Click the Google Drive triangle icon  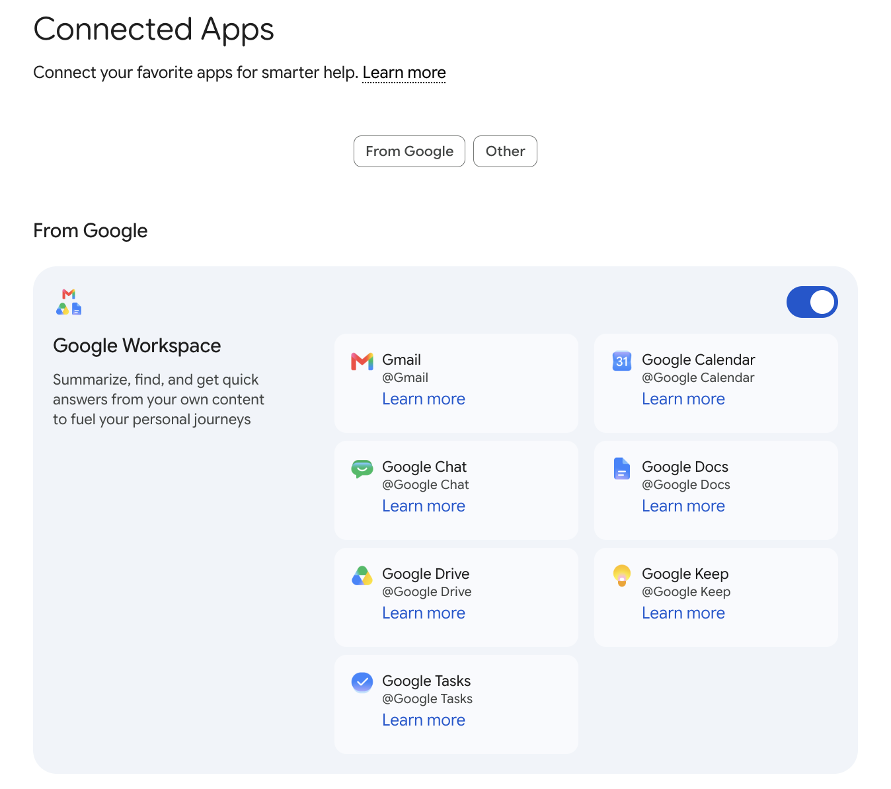[x=362, y=576]
